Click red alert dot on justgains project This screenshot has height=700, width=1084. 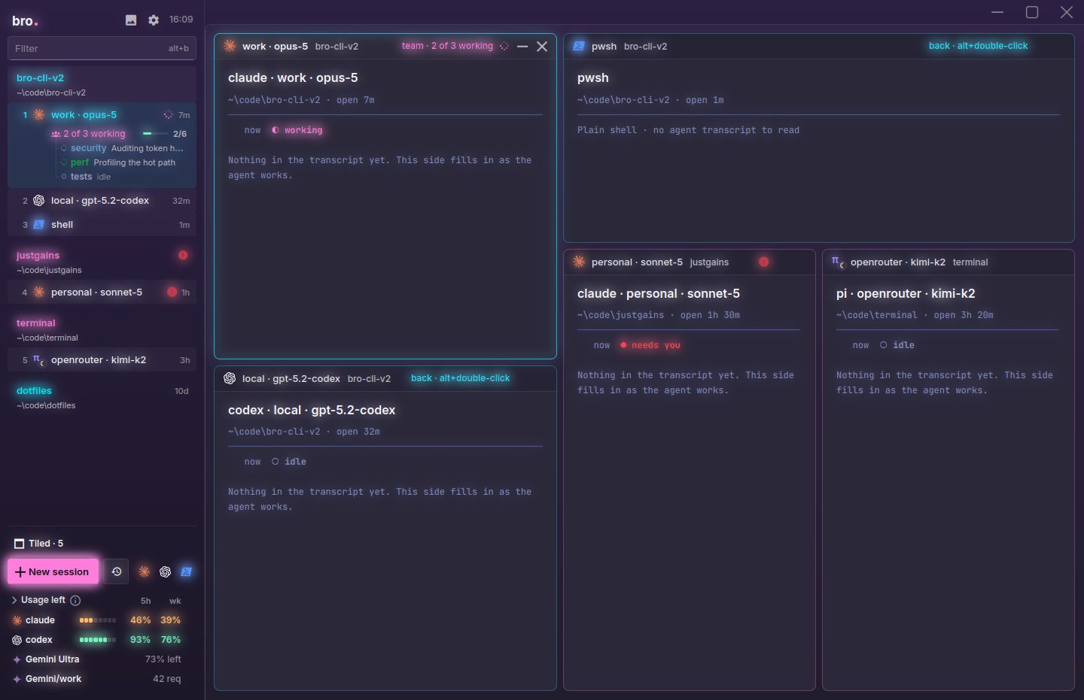[183, 256]
